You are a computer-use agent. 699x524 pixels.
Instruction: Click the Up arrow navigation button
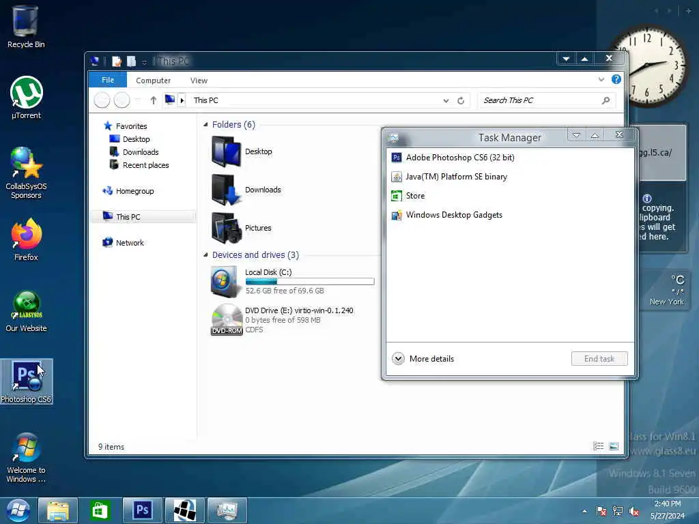tap(154, 100)
